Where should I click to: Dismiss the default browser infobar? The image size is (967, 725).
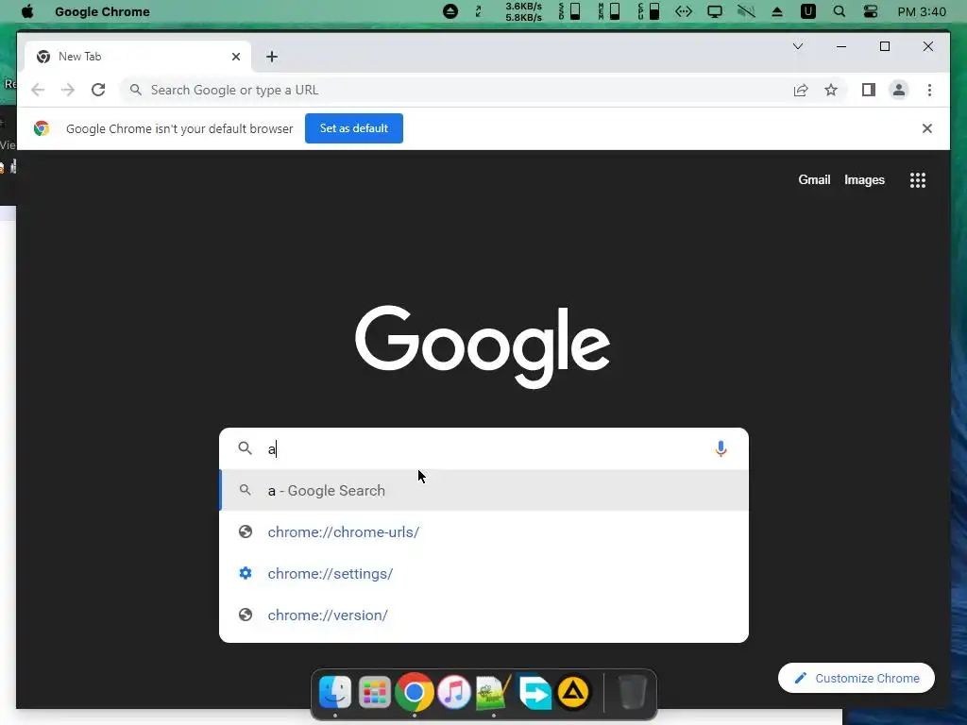click(927, 128)
